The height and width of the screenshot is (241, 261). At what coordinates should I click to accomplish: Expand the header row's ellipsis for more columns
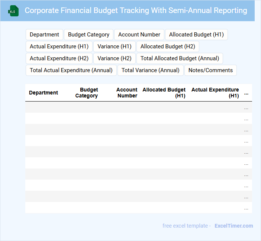tap(246, 94)
